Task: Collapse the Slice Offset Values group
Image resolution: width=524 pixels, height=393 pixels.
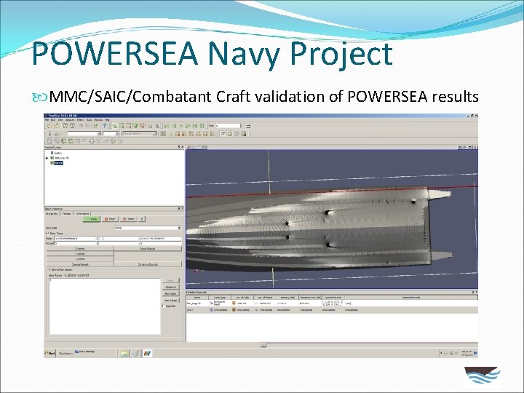Action: [49, 270]
